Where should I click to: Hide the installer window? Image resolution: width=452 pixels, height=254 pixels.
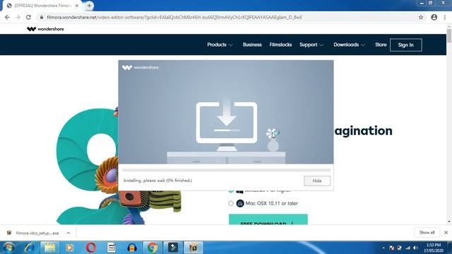point(317,181)
